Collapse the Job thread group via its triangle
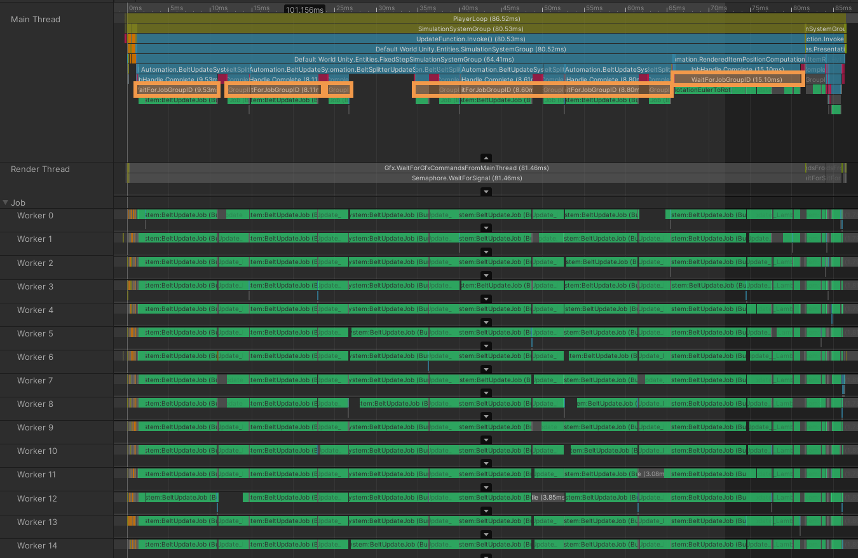 (x=6, y=202)
